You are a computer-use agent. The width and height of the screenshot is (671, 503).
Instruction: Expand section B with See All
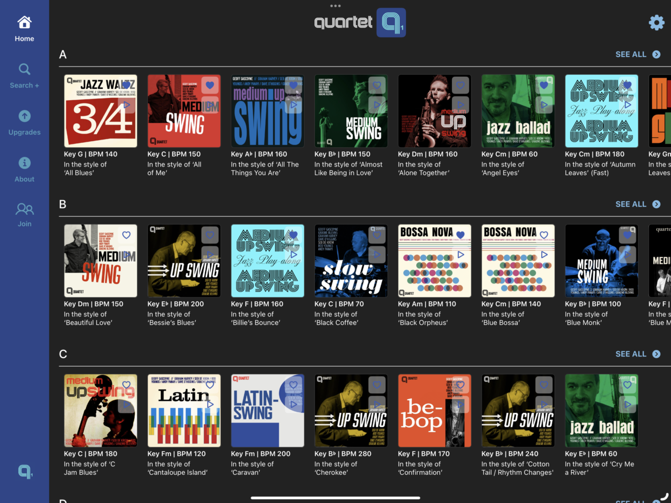click(x=637, y=204)
